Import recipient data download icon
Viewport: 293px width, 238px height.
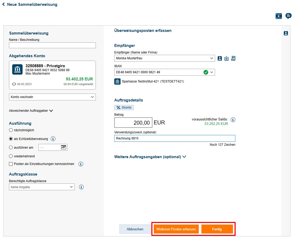pos(226,58)
